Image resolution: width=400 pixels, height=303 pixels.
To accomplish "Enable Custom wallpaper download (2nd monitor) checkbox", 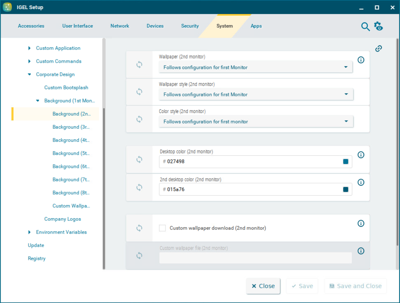I will click(x=162, y=228).
